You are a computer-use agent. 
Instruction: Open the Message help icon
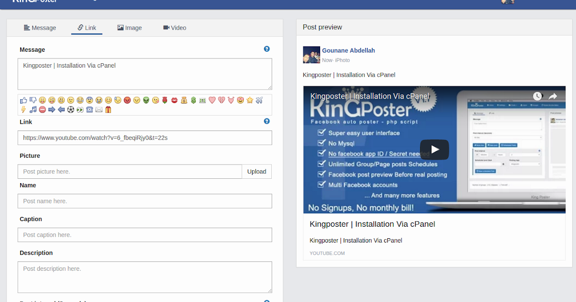267,49
